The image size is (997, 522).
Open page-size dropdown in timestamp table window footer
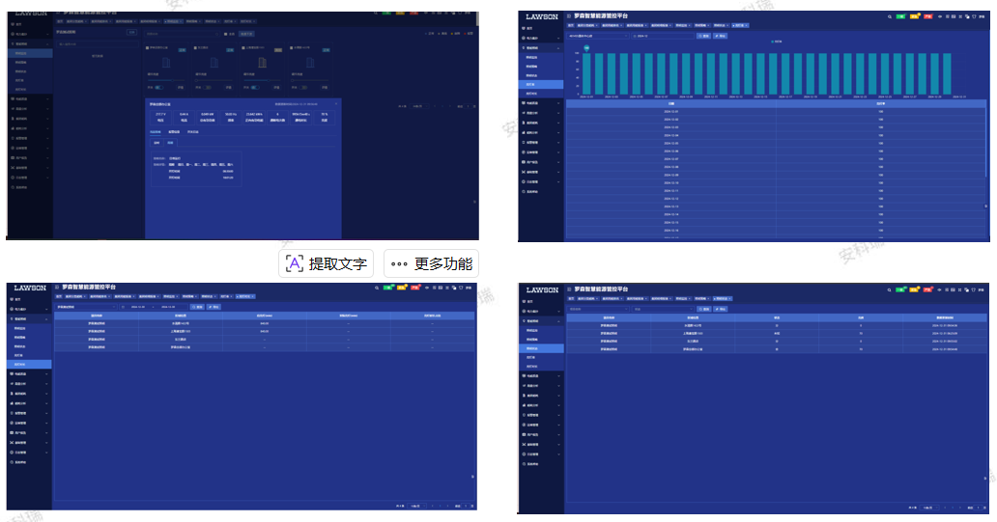click(x=929, y=508)
